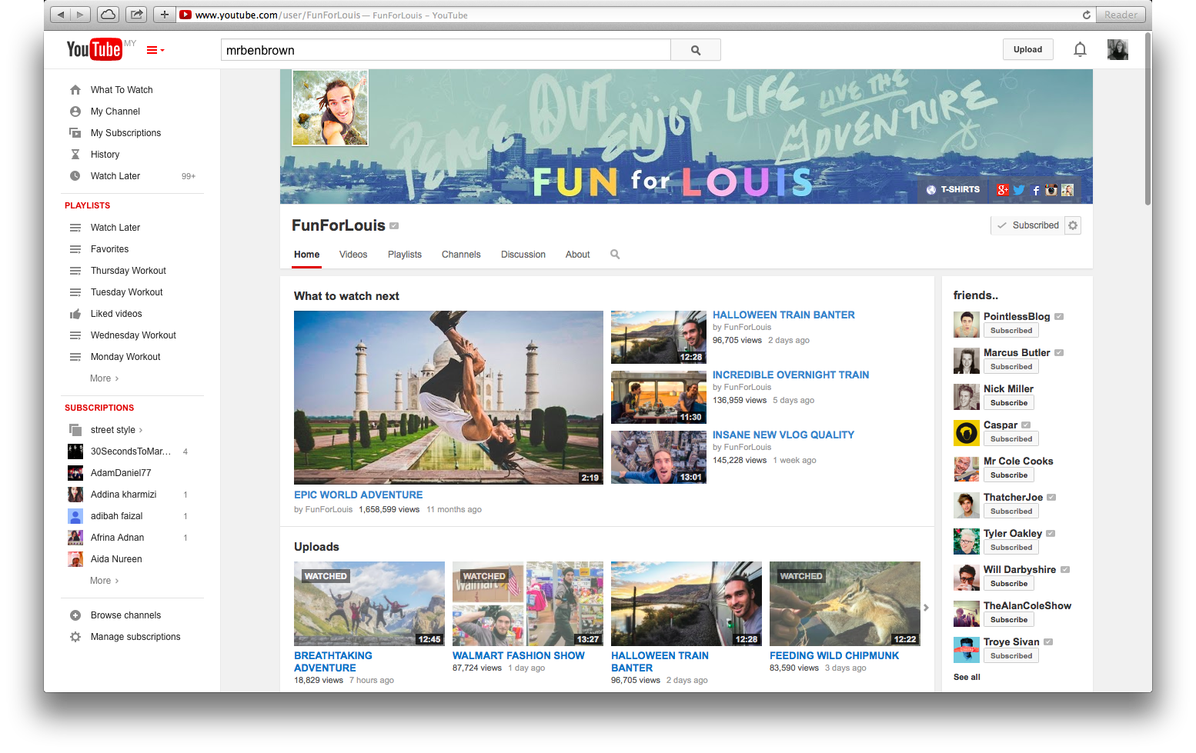Toggle Subscribed for Caspar

coord(1011,439)
